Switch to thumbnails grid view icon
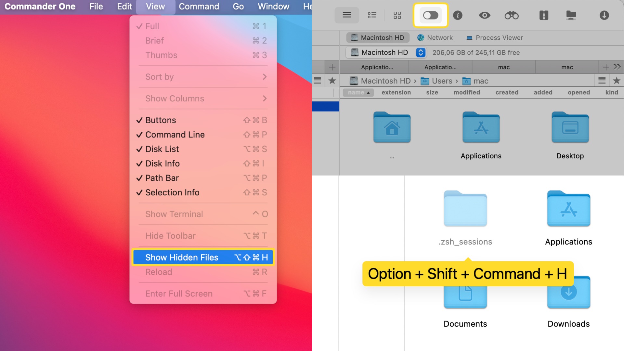 click(397, 15)
